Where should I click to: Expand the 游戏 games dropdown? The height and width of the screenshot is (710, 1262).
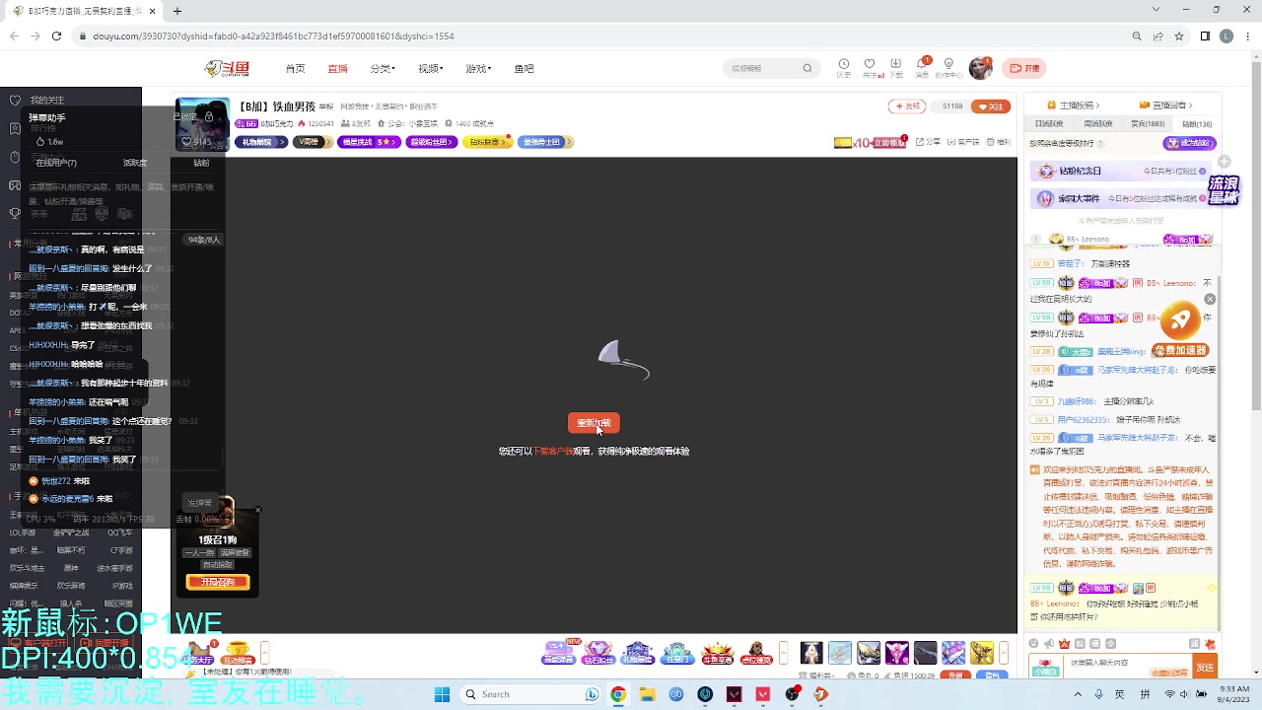[x=478, y=69]
